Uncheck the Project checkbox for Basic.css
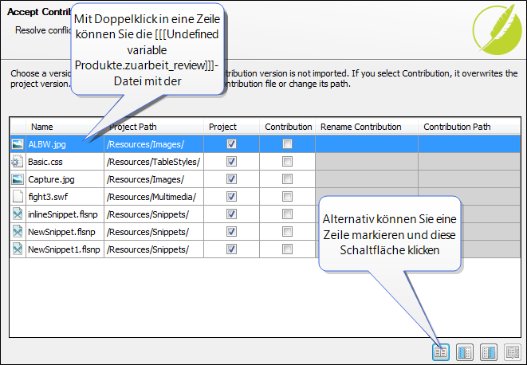This screenshot has height=365, width=527. pos(231,162)
